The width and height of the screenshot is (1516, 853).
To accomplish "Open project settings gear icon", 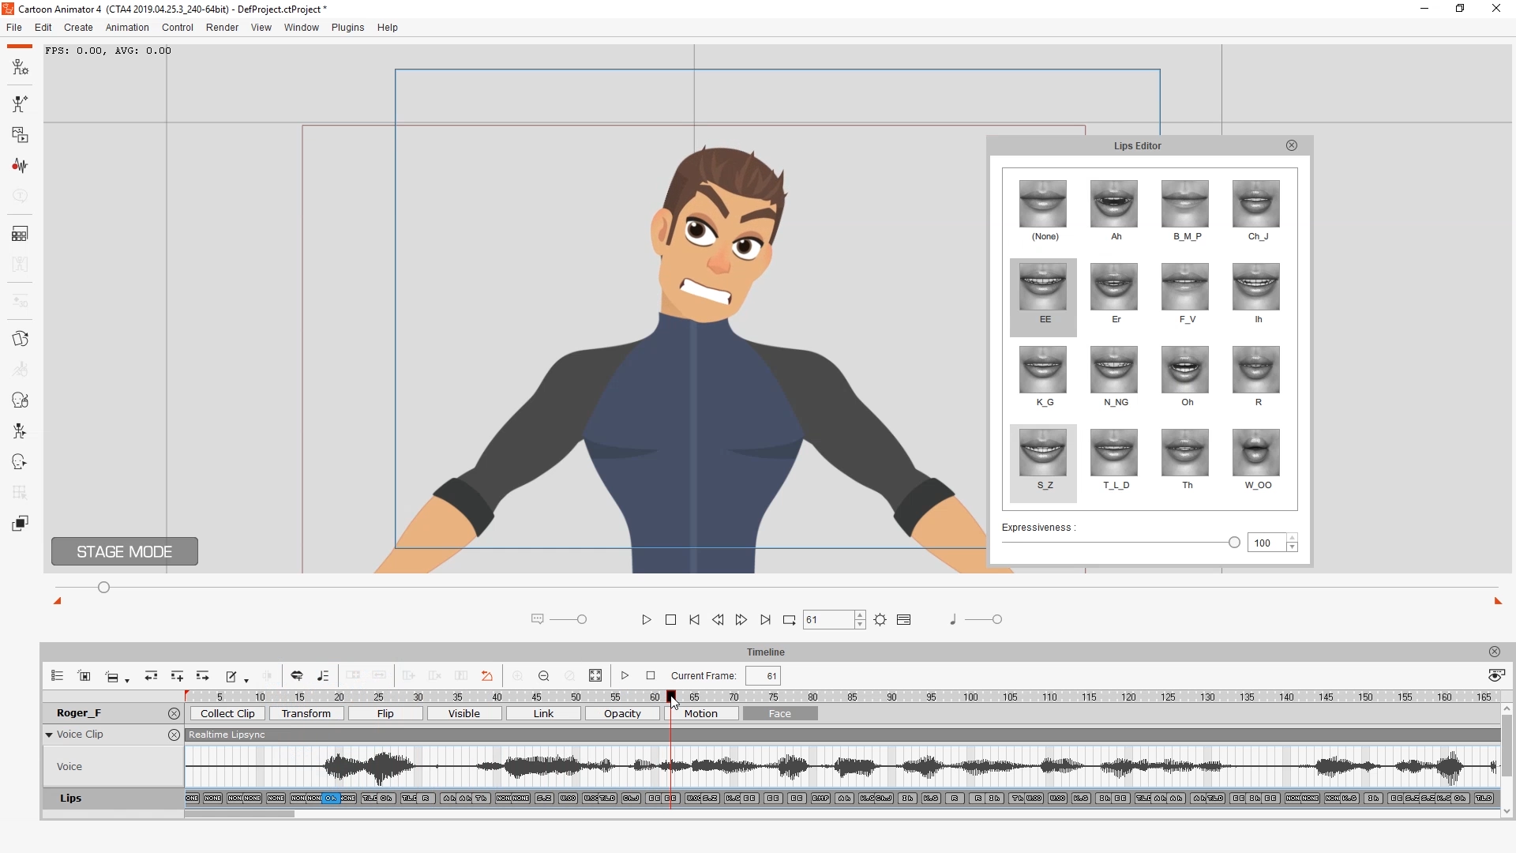I will pyautogui.click(x=880, y=620).
